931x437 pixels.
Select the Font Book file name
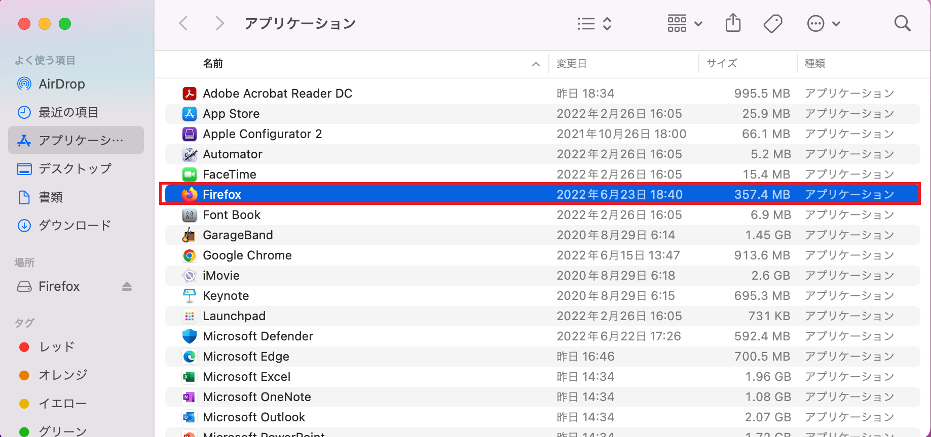[x=232, y=215]
